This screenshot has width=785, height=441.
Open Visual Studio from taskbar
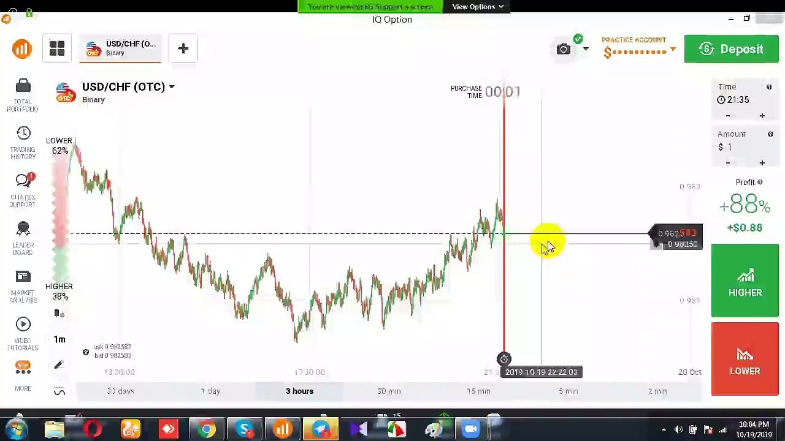[359, 429]
